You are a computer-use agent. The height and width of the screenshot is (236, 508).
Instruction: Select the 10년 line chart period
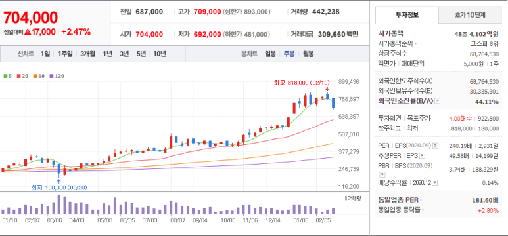[x=160, y=54]
